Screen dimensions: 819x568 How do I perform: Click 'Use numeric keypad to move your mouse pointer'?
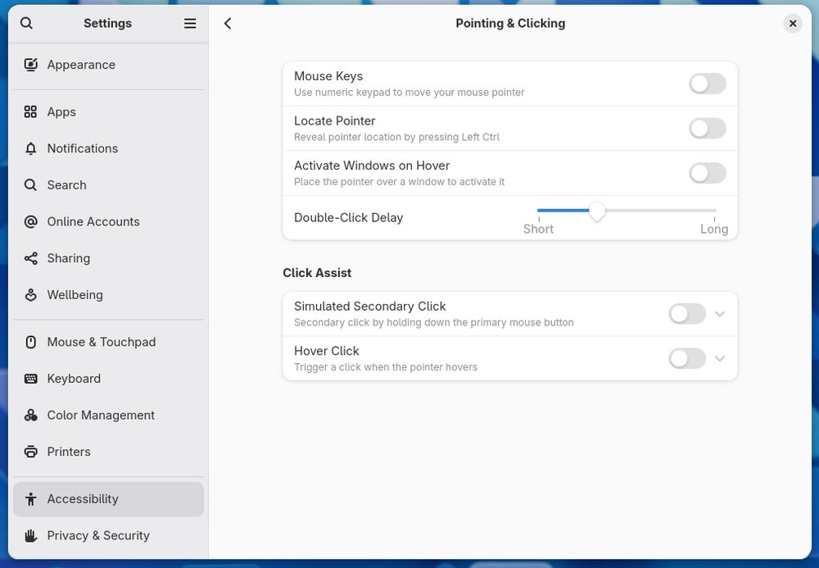click(409, 93)
